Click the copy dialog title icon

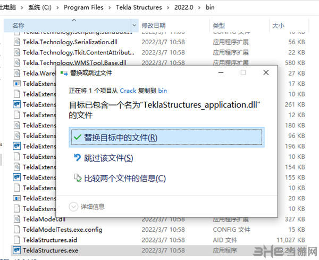click(x=64, y=73)
